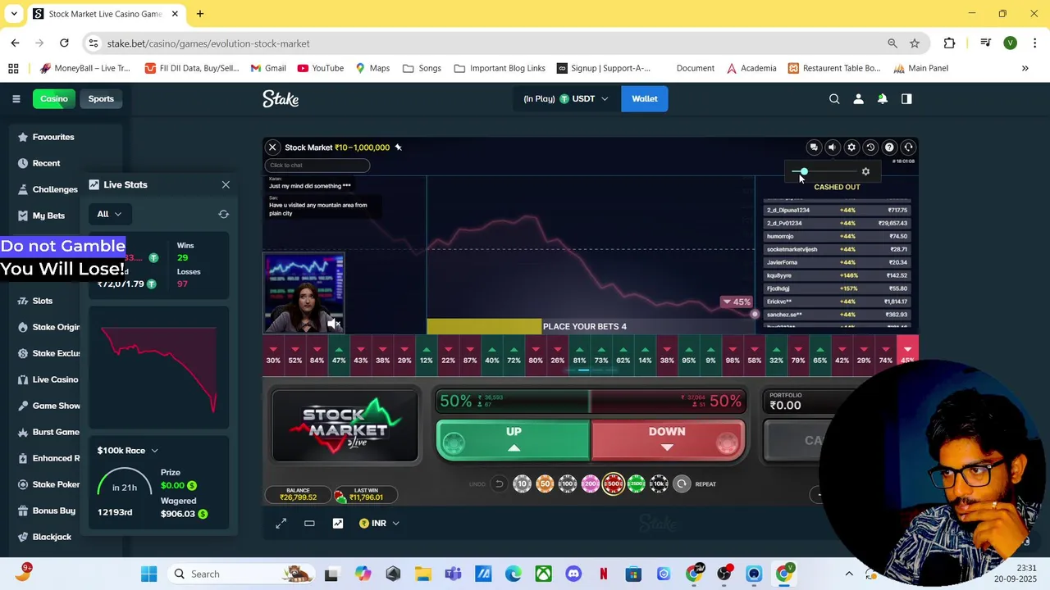Image resolution: width=1050 pixels, height=590 pixels.
Task: Place bet on UP
Action: pos(513,440)
